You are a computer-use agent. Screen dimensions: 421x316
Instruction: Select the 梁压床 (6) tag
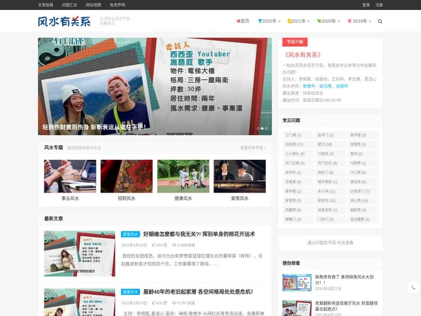[363, 181]
